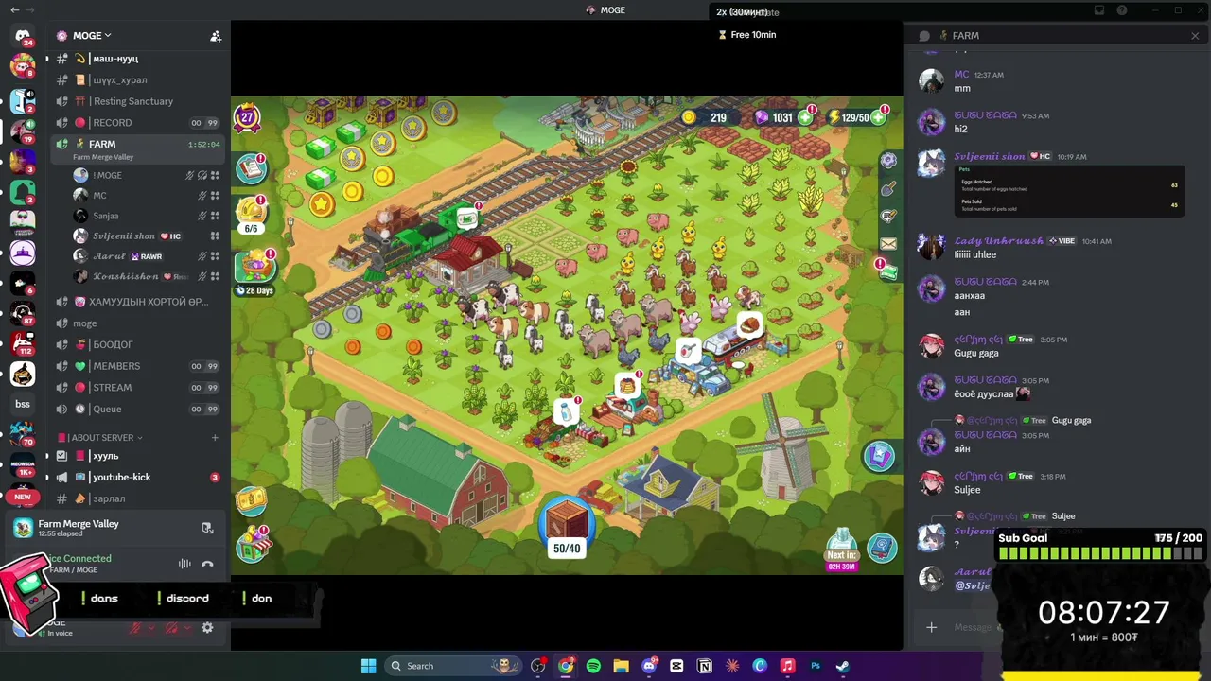
Task: Open microphone input options arrow
Action: [x=149, y=627]
